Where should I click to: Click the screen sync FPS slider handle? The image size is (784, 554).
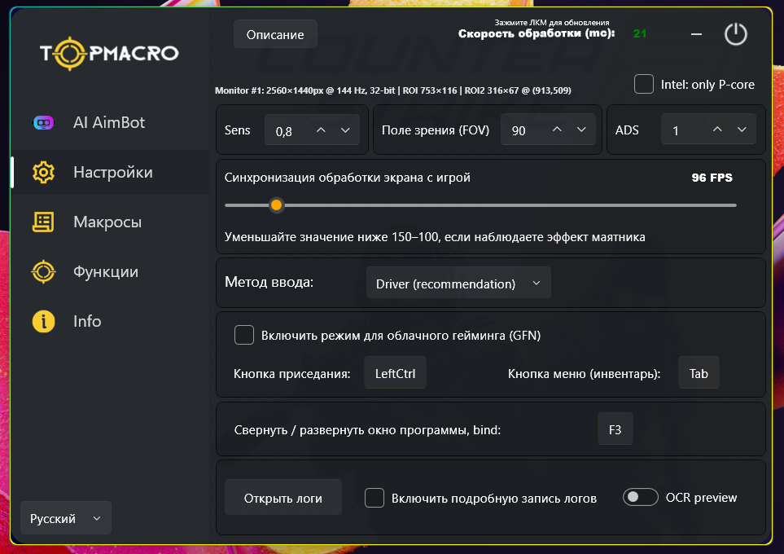(276, 205)
